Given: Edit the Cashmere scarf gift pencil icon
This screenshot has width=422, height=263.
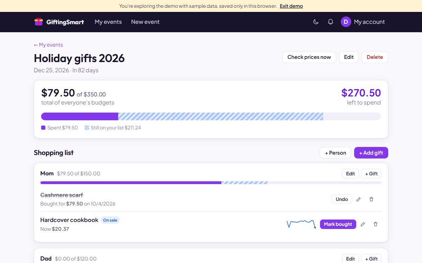Looking at the screenshot, I should click(359, 199).
